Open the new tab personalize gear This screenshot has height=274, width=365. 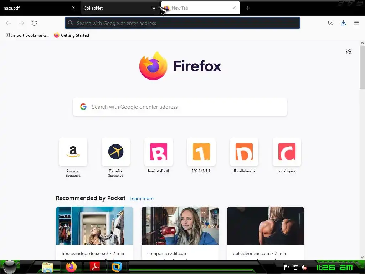coord(349,51)
